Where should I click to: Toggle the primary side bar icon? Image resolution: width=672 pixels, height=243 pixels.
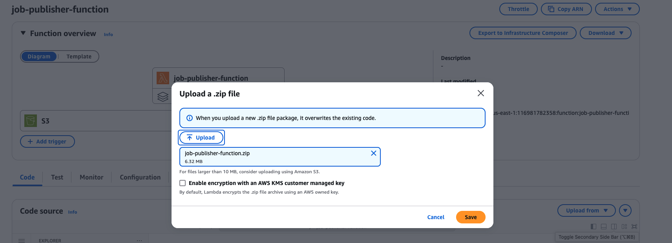[x=593, y=227]
